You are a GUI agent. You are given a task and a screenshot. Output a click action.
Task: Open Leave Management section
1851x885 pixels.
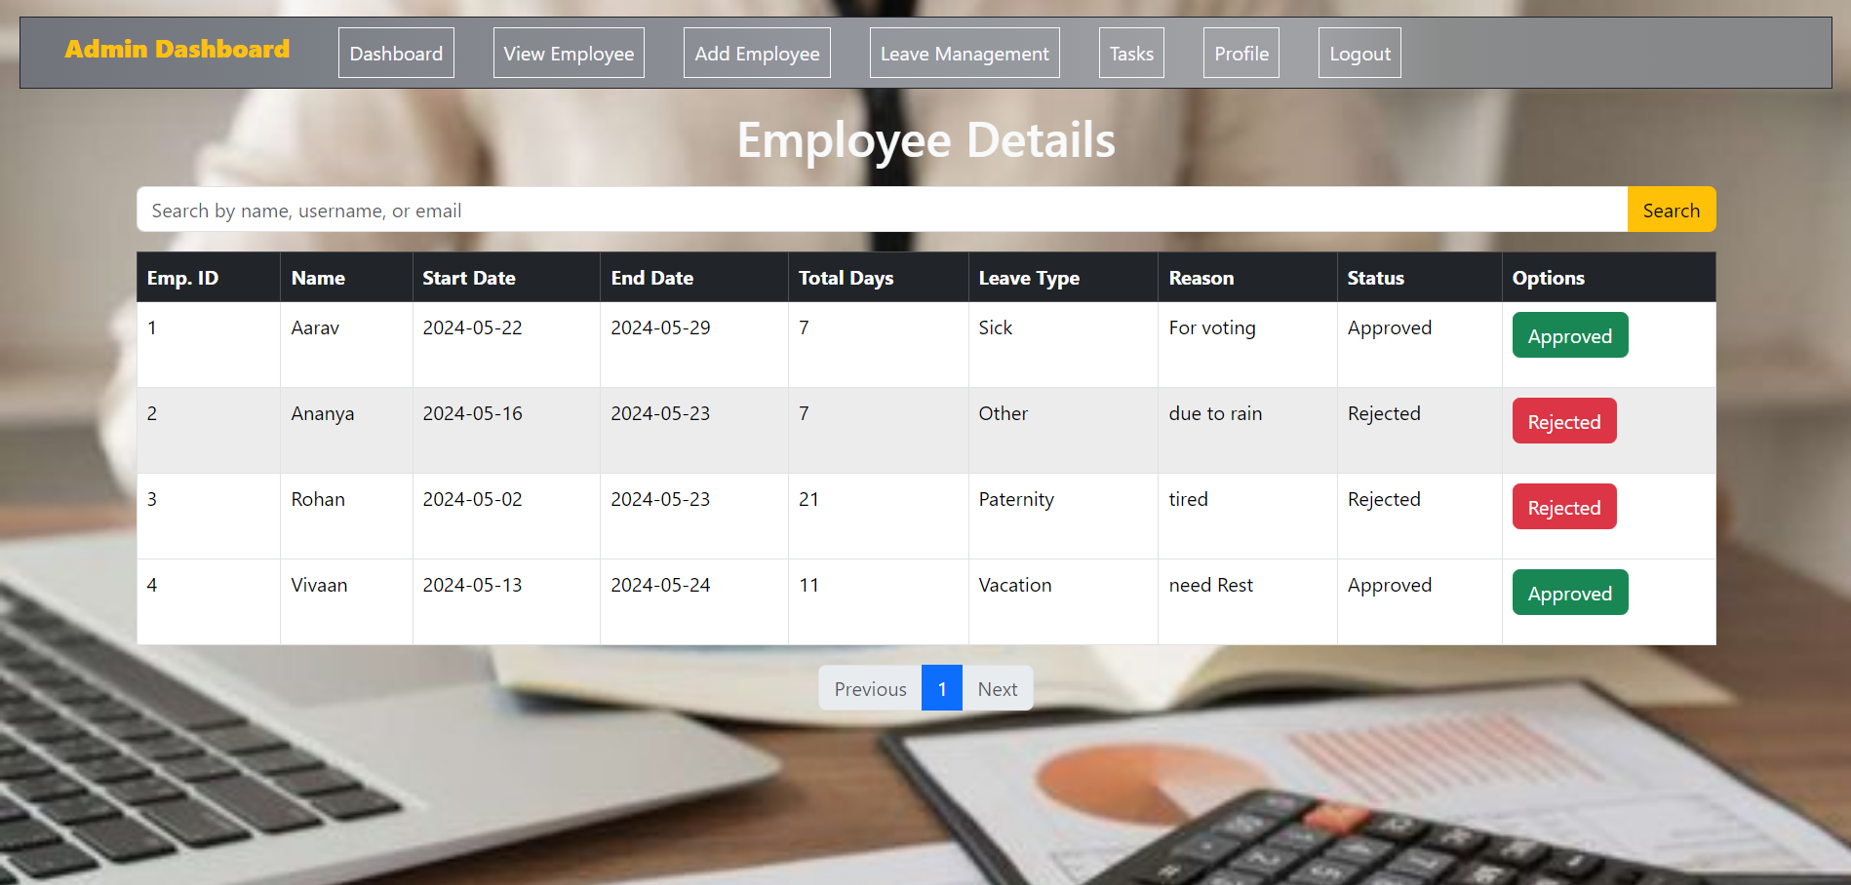pyautogui.click(x=965, y=54)
